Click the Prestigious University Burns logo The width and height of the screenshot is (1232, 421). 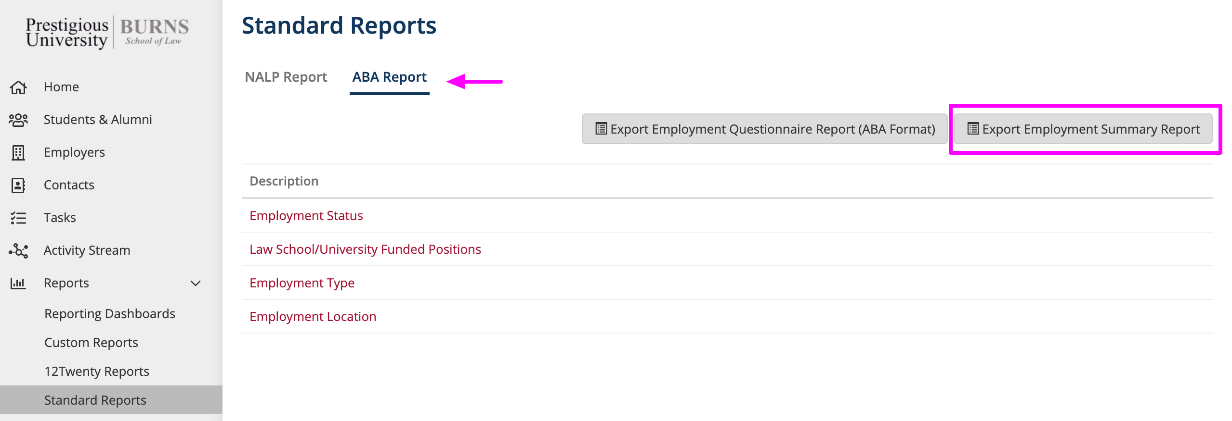click(x=107, y=33)
